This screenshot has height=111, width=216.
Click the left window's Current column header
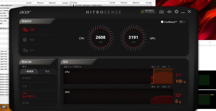29,3
